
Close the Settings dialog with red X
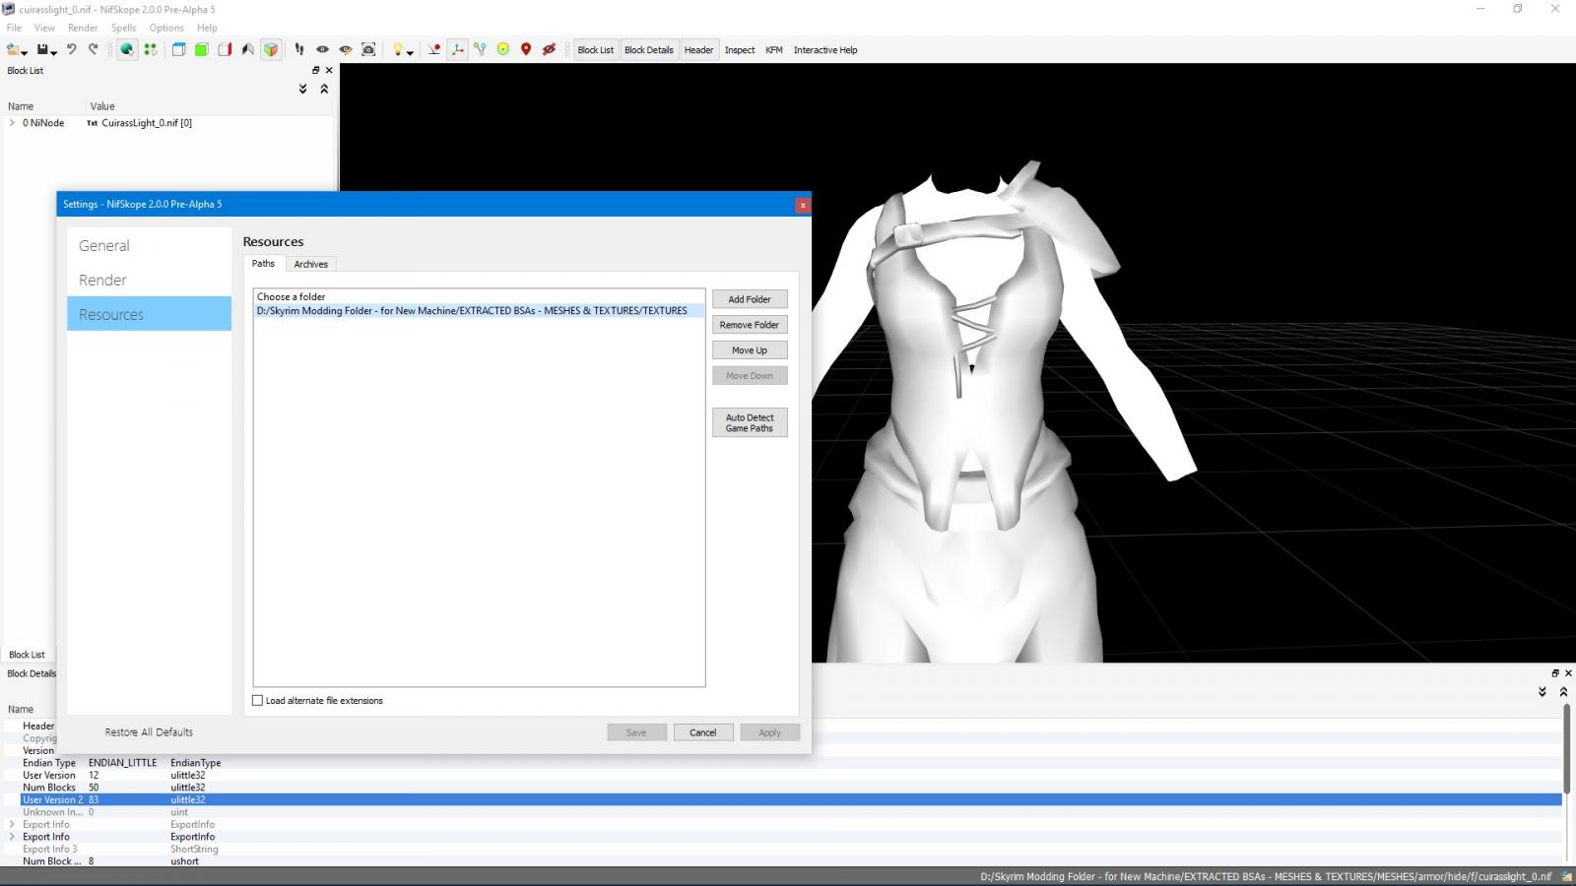(x=803, y=205)
